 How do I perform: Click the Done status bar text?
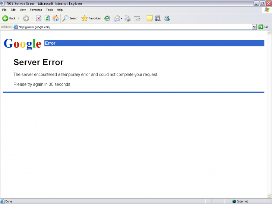(x=9, y=201)
